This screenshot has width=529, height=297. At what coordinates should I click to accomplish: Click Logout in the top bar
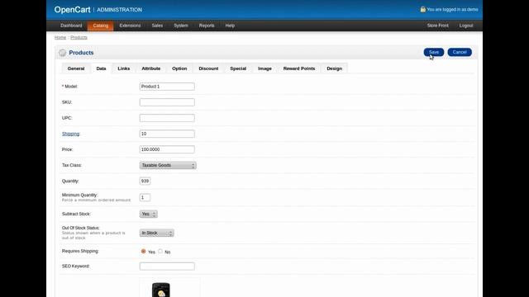point(466,26)
